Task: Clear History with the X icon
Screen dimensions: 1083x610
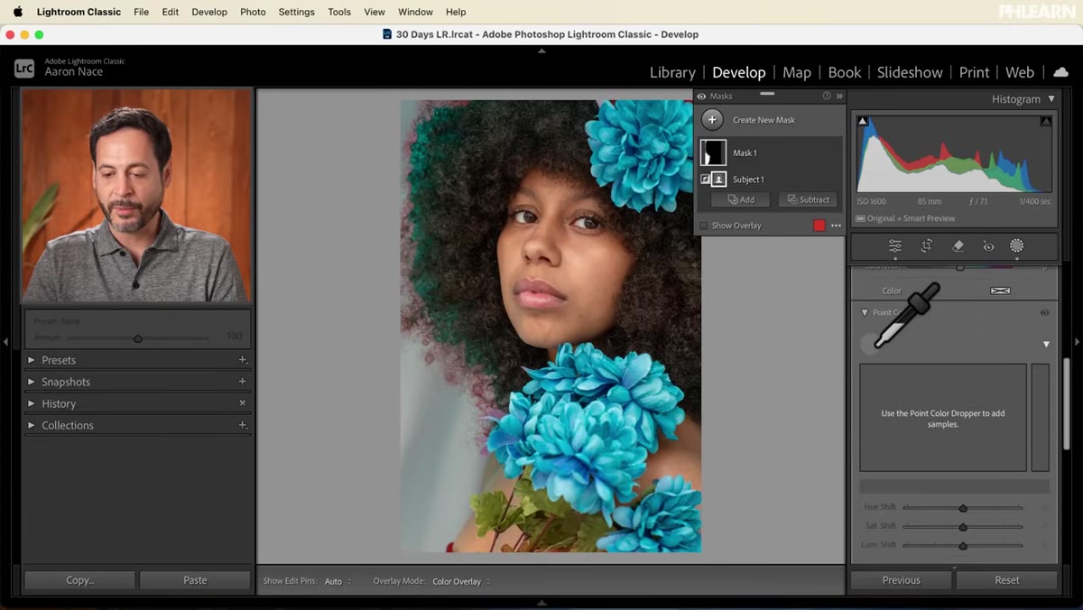Action: tap(242, 403)
